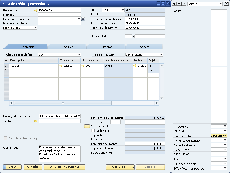Viewport: 230px width, 173px height.
Task: Toggle Ejec.de orden de pago checkbox
Action: (x=6, y=138)
